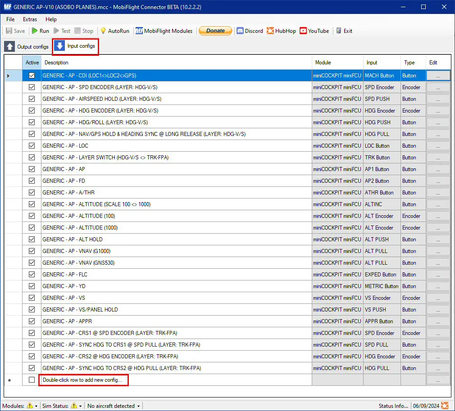Start the Run green play icon
The image size is (455, 411).
pos(35,31)
